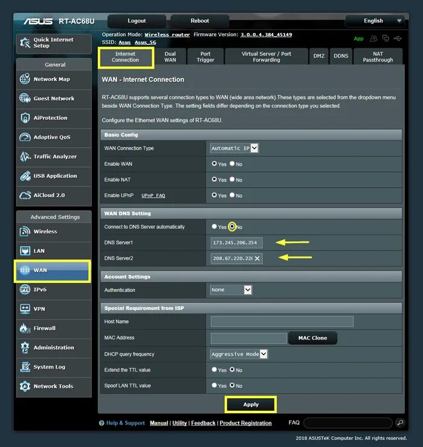The width and height of the screenshot is (423, 447).
Task: Click the Asus_5G SSID link
Action: [146, 42]
